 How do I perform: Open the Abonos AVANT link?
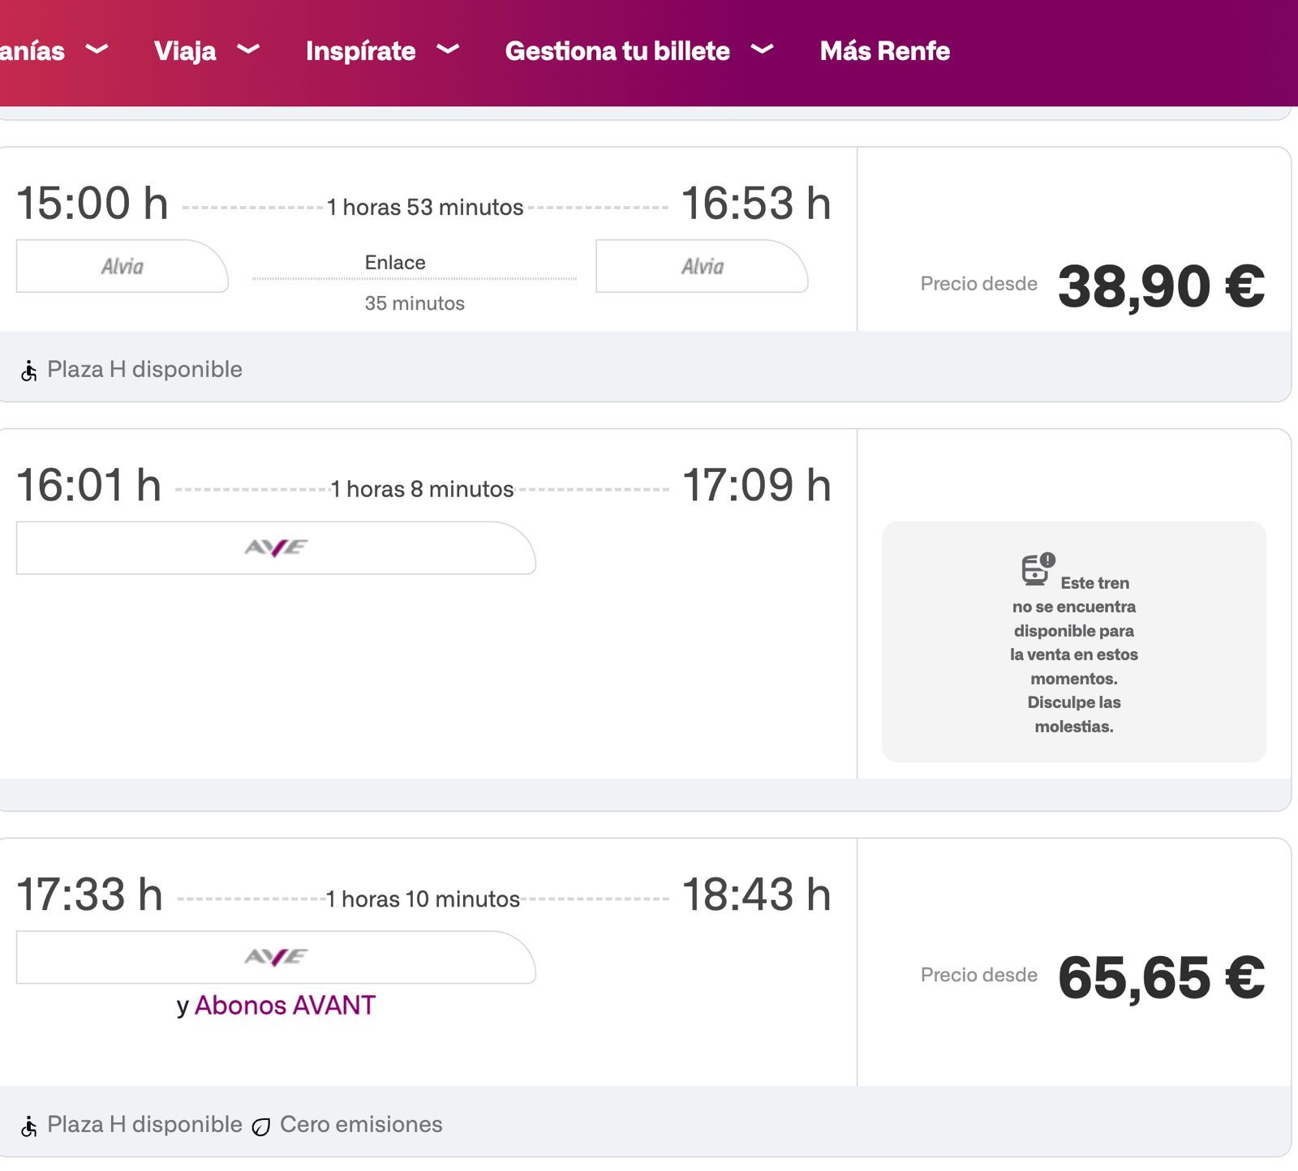(x=285, y=1006)
